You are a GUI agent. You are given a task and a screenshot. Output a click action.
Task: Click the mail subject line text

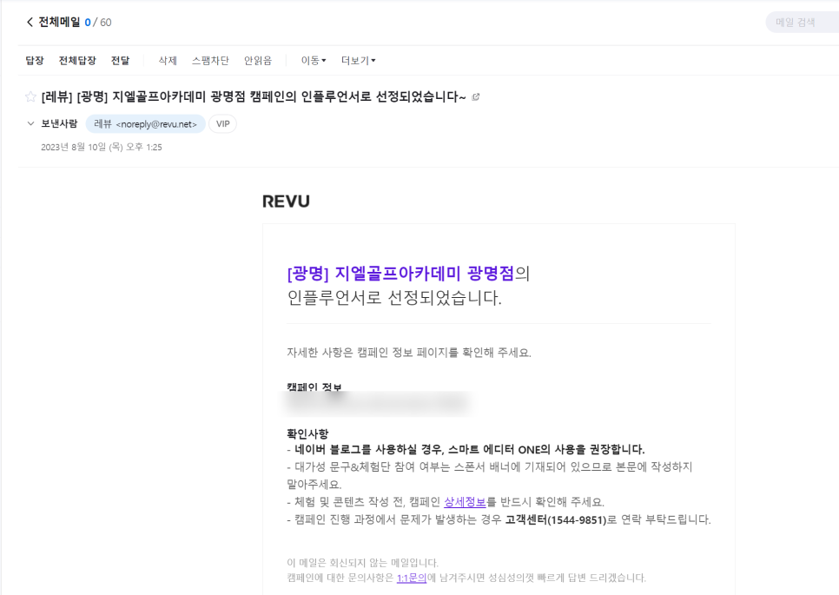tap(254, 96)
